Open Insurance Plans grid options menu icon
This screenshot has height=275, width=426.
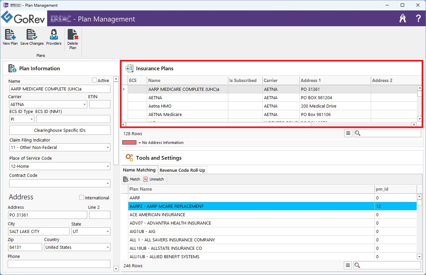tap(348, 133)
